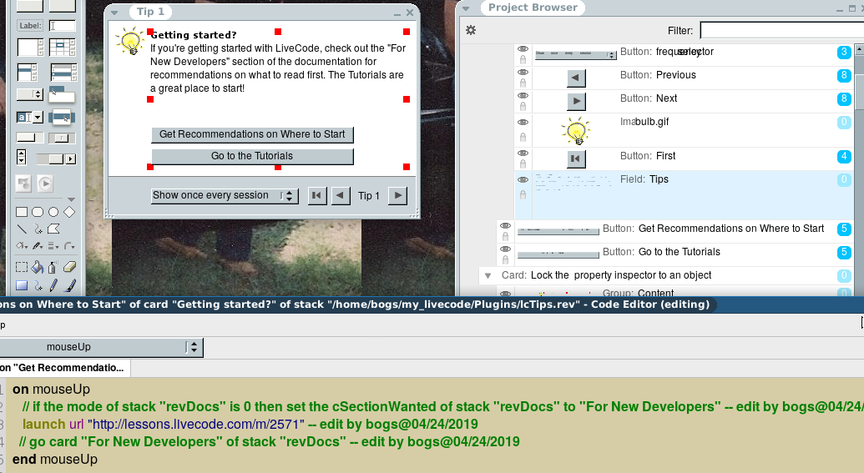The width and height of the screenshot is (864, 473).
Task: Open Project Browser gear settings
Action: click(471, 30)
